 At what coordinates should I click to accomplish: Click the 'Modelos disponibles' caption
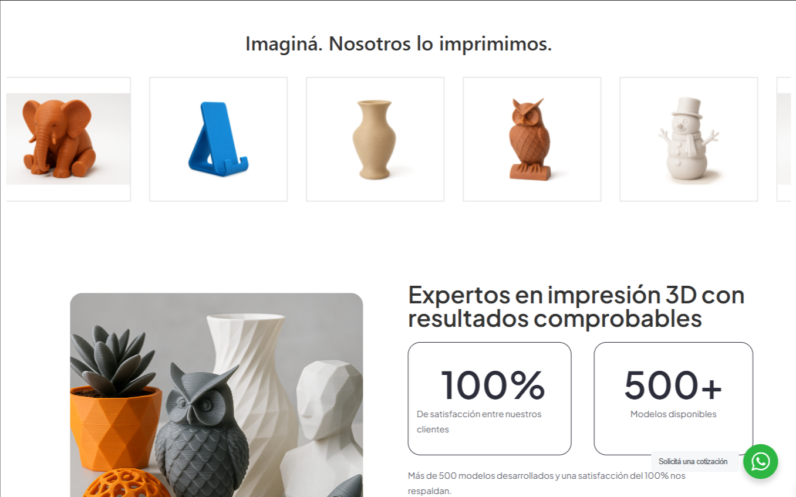673,414
